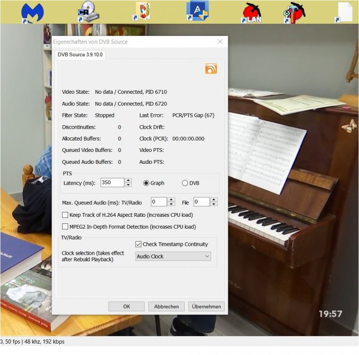This screenshot has height=355, width=359.
Task: Select the DVB radio button
Action: (185, 183)
